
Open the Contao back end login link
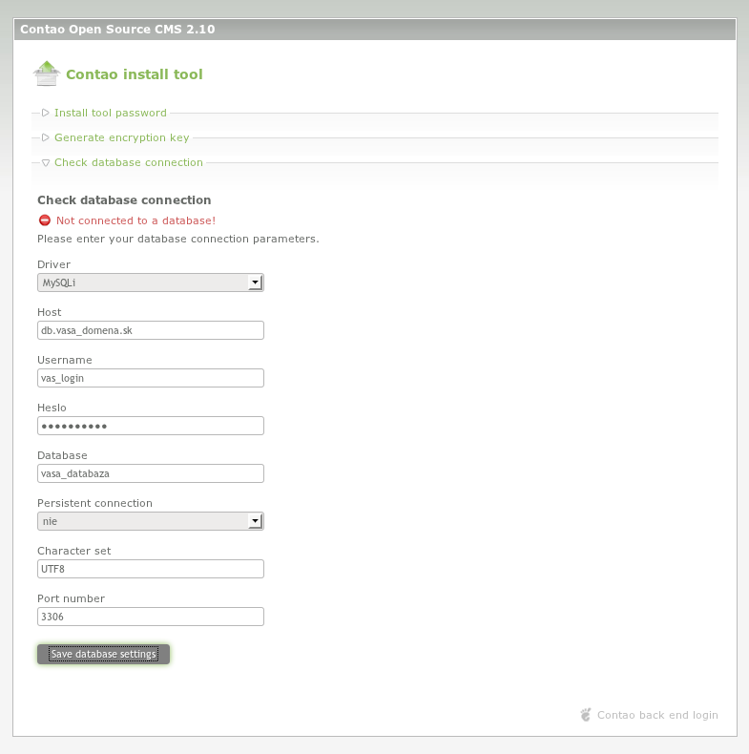(x=657, y=715)
